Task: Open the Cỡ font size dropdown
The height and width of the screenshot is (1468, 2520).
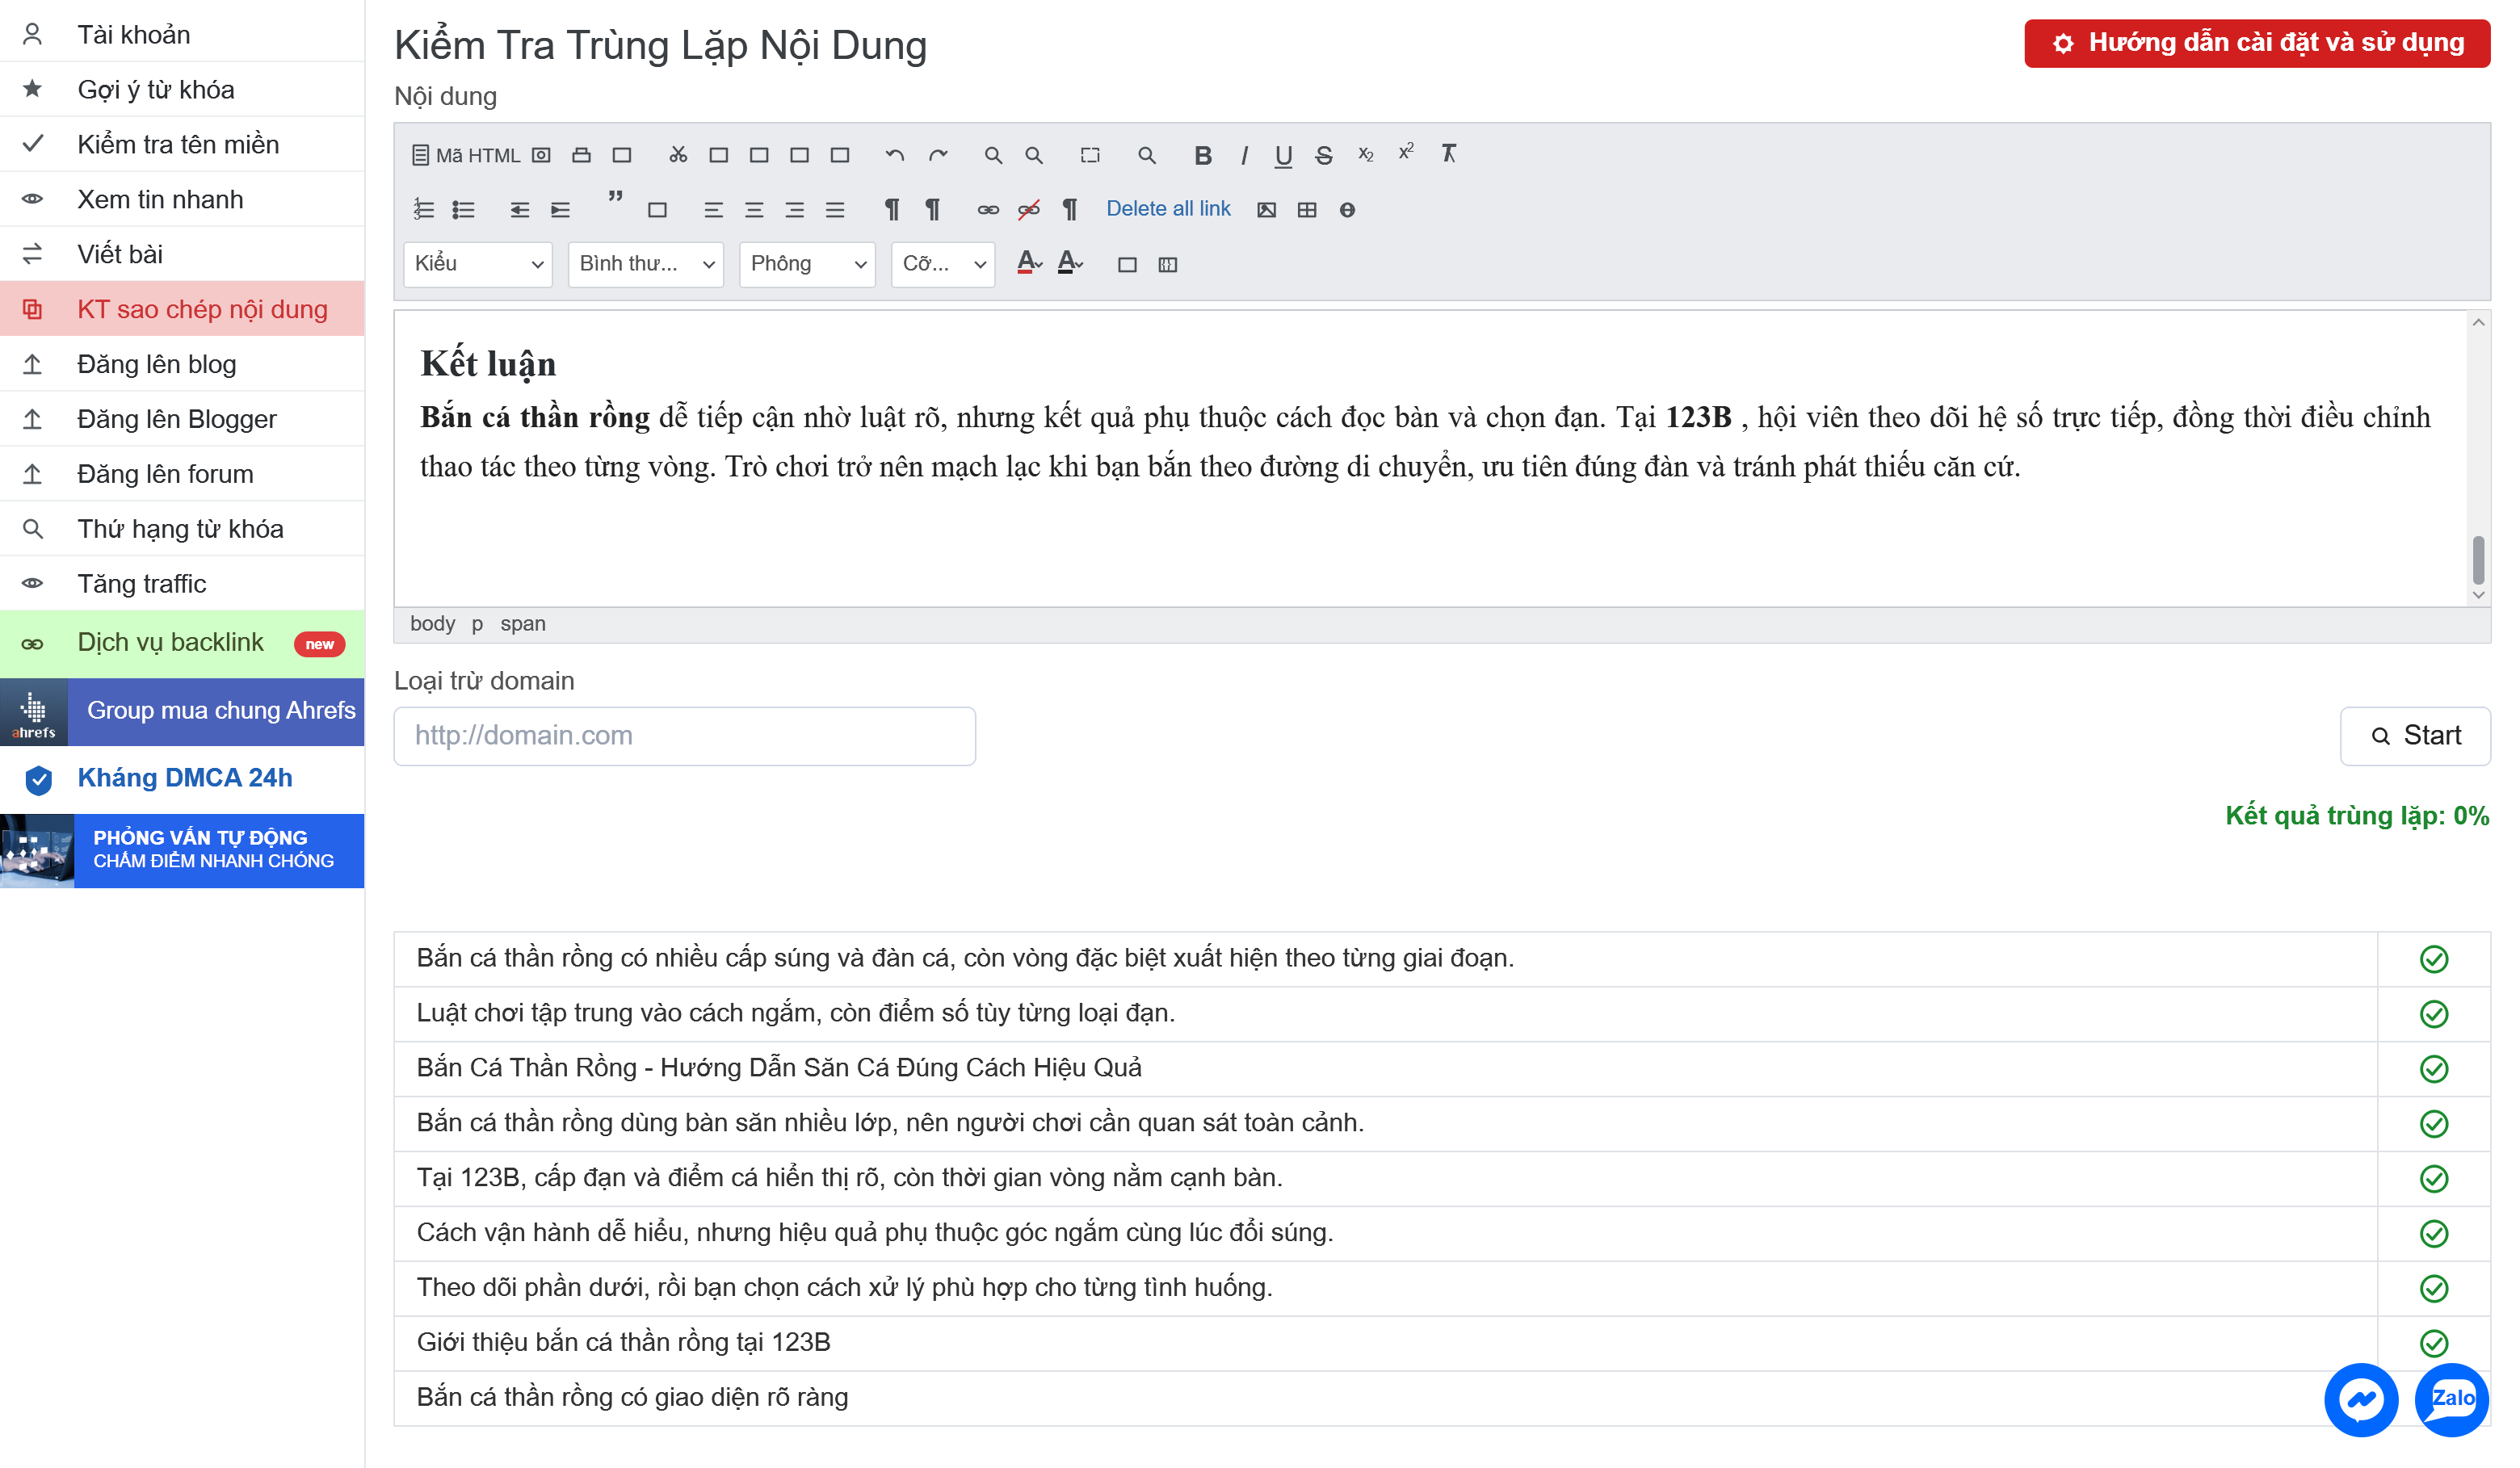Action: (943, 264)
